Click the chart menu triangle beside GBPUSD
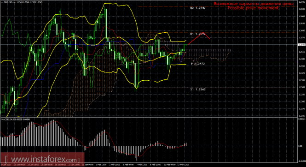This screenshot has width=306, height=167. (2, 2)
